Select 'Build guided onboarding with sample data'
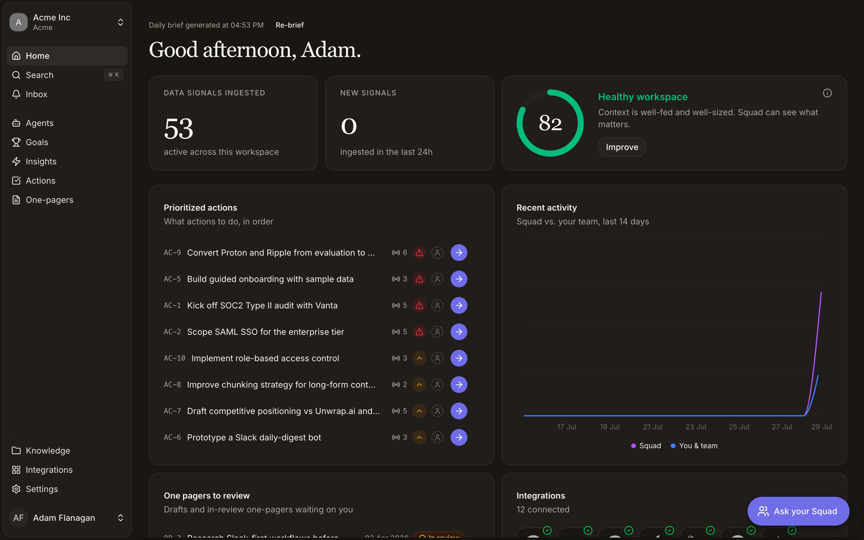Screen dimensions: 864x540 [x=270, y=279]
